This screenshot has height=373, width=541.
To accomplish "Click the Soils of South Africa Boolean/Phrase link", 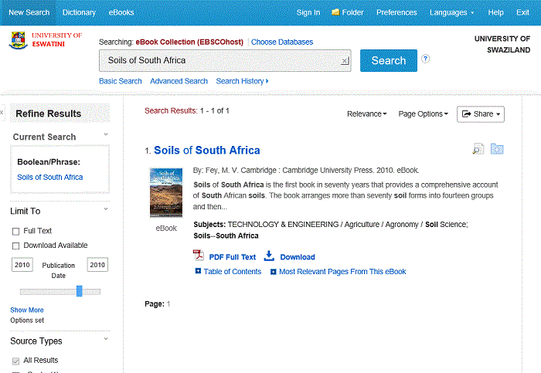I will tap(50, 177).
